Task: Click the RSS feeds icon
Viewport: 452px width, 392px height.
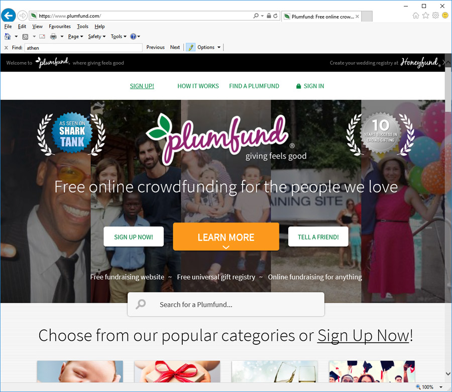Action: [26, 37]
